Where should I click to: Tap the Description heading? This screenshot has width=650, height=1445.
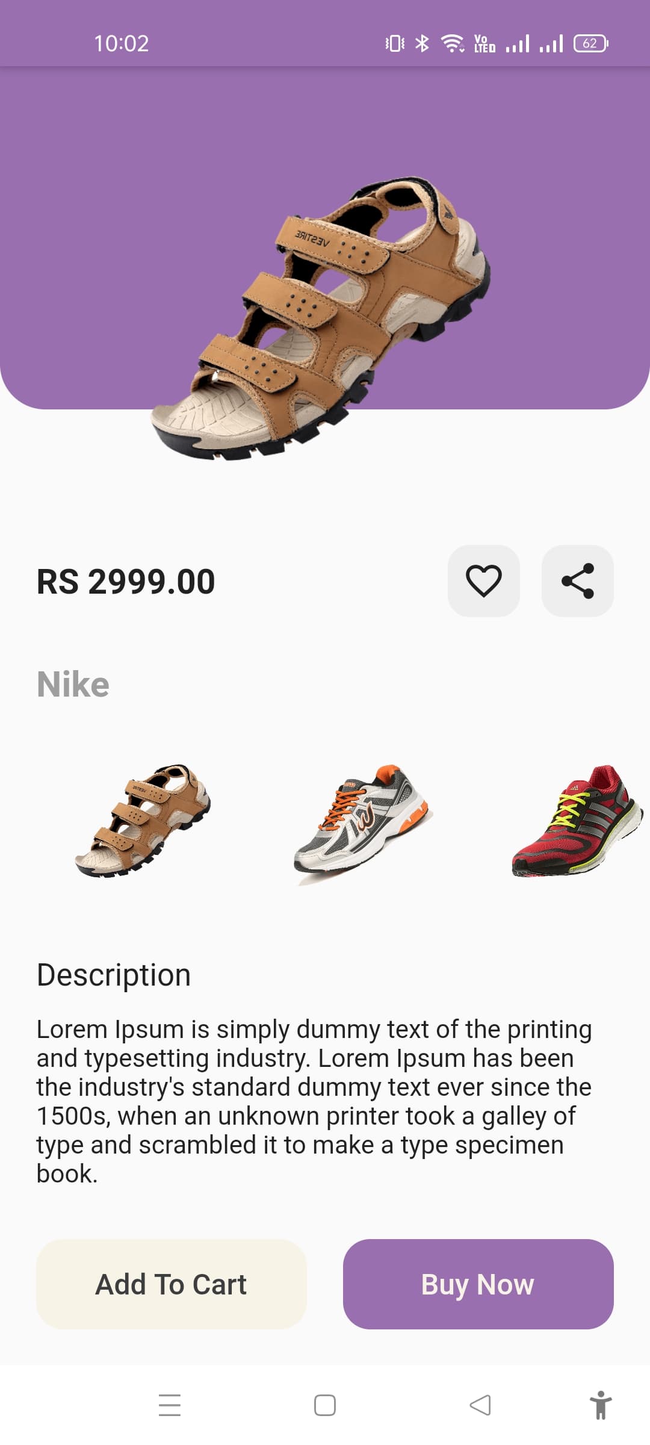[114, 975]
